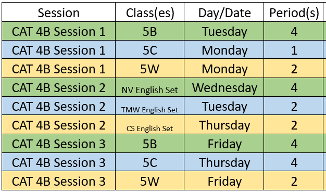This screenshot has height=193, width=326.
Task: Select the Session column header cell
Action: pos(59,12)
